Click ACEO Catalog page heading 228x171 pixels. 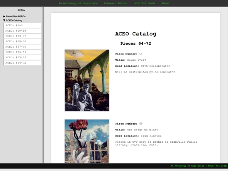coord(136,34)
